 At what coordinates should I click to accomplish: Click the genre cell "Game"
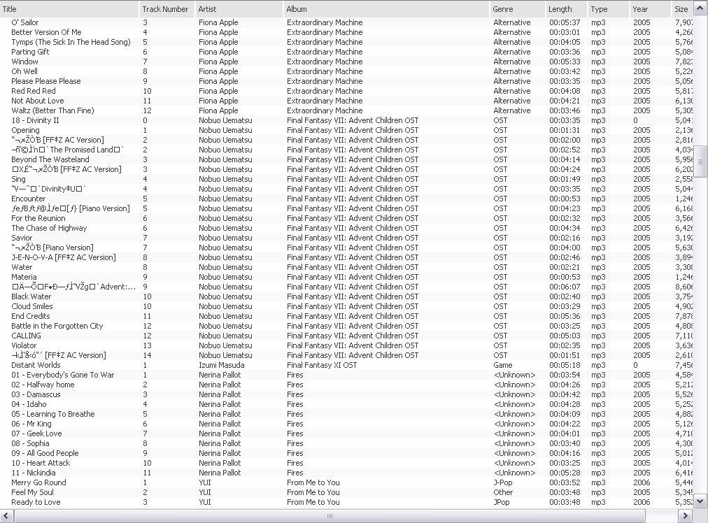pyautogui.click(x=503, y=365)
